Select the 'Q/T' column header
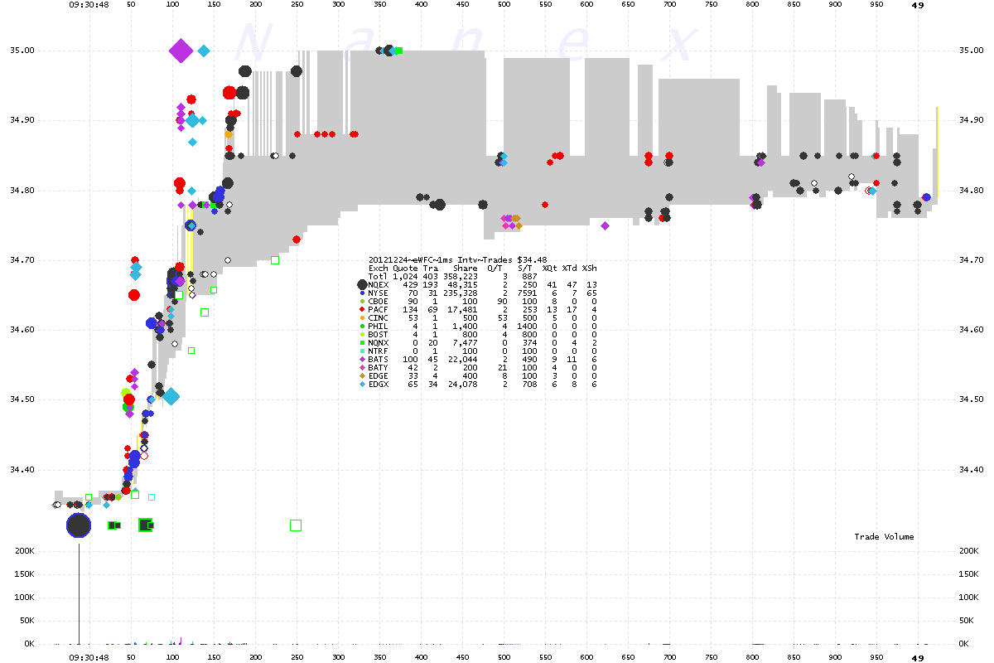Screen dimensions: 994x663 coord(493,269)
